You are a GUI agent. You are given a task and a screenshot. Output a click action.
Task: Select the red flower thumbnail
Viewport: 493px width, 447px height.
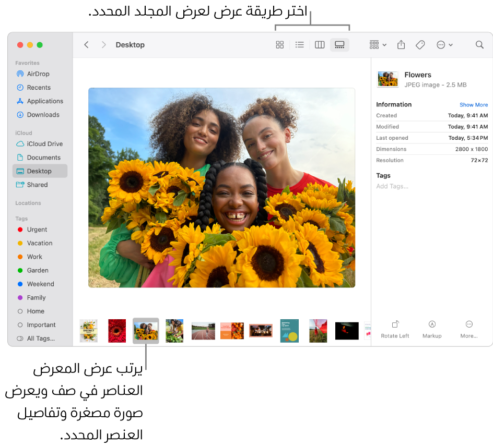pyautogui.click(x=117, y=331)
